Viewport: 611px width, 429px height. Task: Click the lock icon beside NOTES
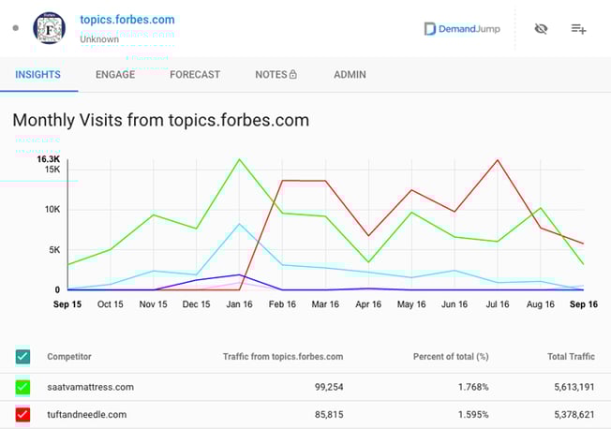coord(293,74)
